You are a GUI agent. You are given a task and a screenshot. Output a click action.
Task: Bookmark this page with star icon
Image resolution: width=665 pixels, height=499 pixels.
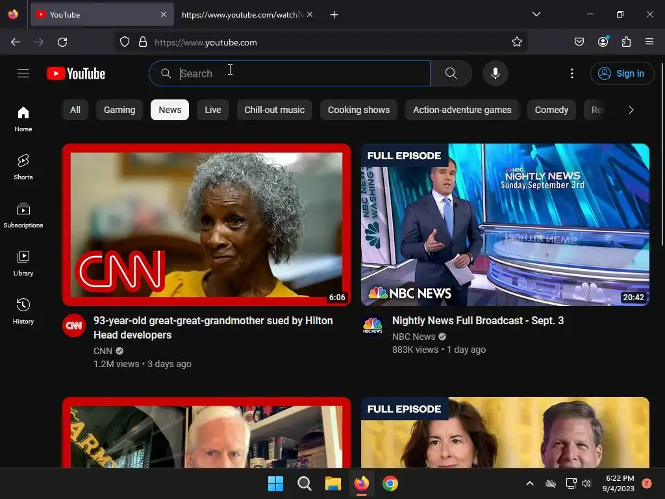pyautogui.click(x=516, y=42)
